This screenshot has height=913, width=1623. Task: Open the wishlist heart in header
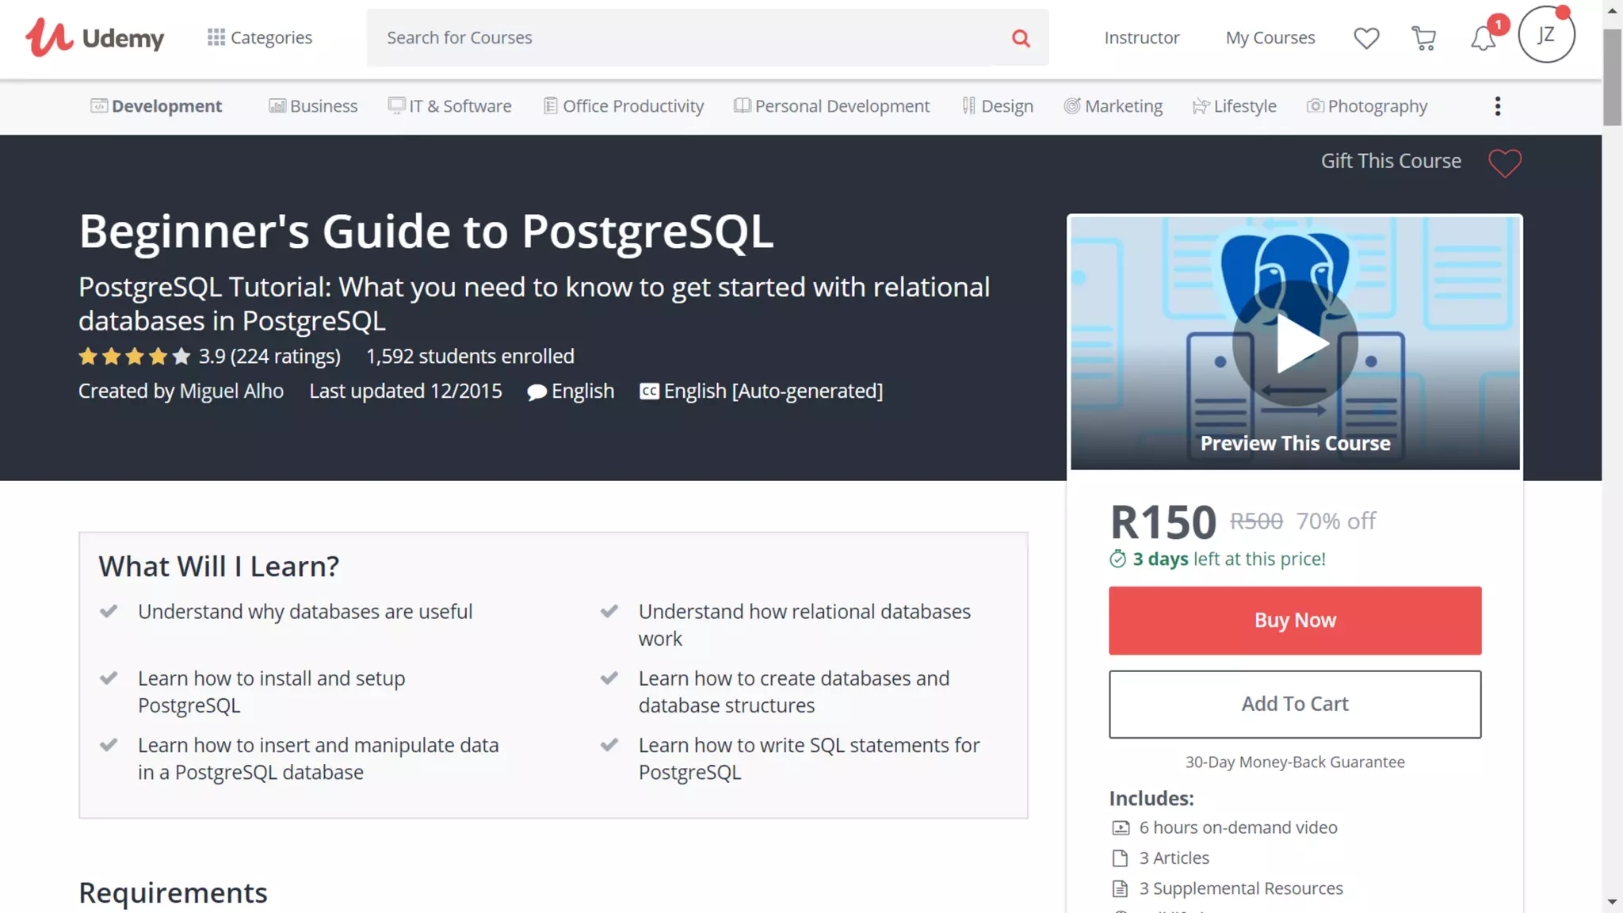click(1366, 38)
